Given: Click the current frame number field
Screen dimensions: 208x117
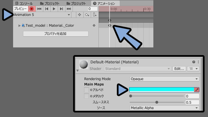Looking at the screenshot, I should coord(92,9).
